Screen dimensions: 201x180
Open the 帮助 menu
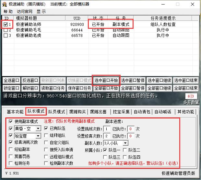pos(8,12)
